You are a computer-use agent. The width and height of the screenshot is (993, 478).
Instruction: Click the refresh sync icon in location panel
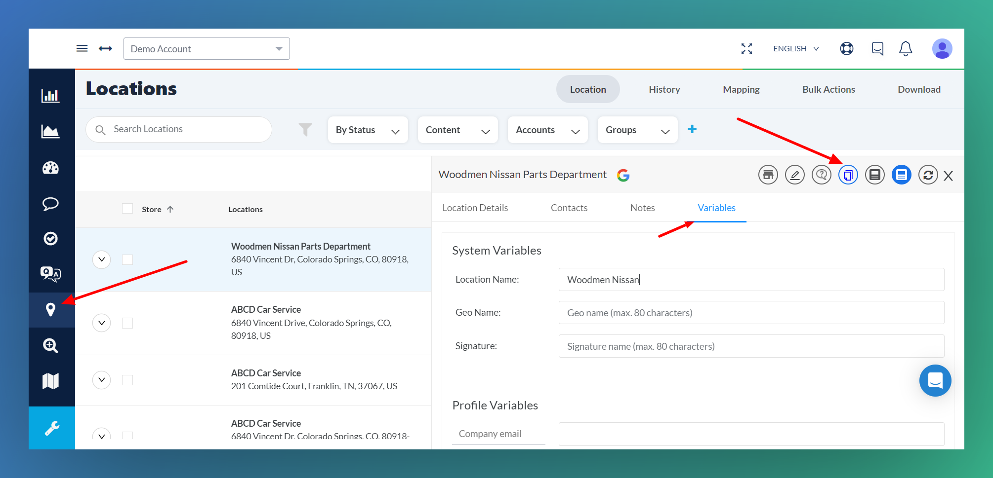tap(928, 175)
